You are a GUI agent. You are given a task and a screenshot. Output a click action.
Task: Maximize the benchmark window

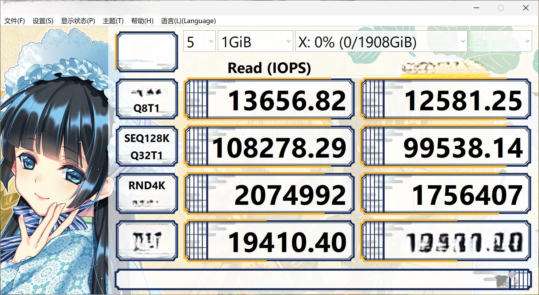[501, 8]
